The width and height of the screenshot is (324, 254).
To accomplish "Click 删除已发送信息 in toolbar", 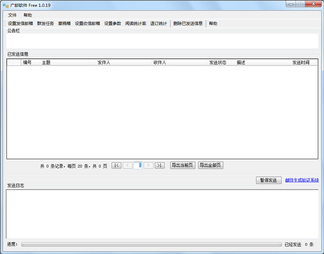I will pos(188,23).
